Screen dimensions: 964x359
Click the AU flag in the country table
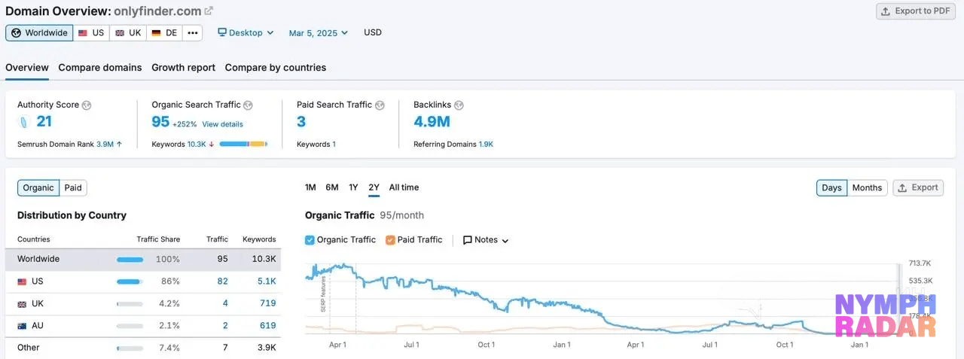point(22,326)
